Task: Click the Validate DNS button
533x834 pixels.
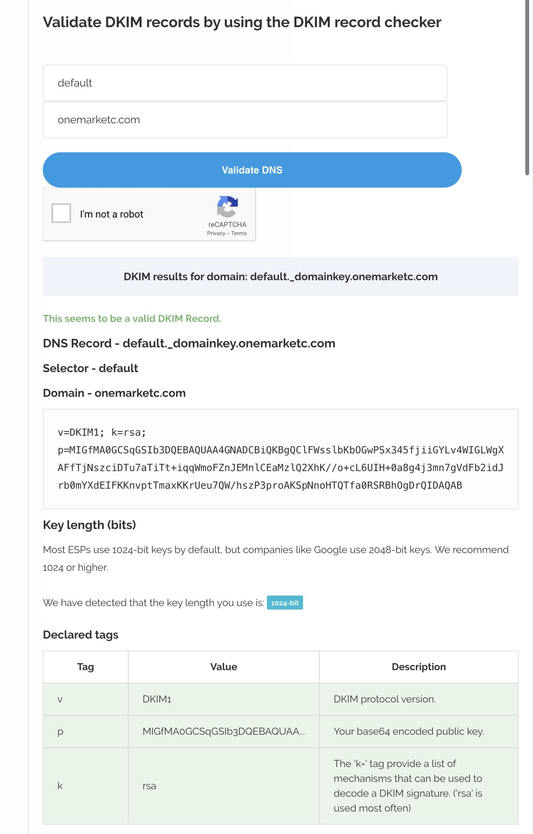Action: [252, 170]
